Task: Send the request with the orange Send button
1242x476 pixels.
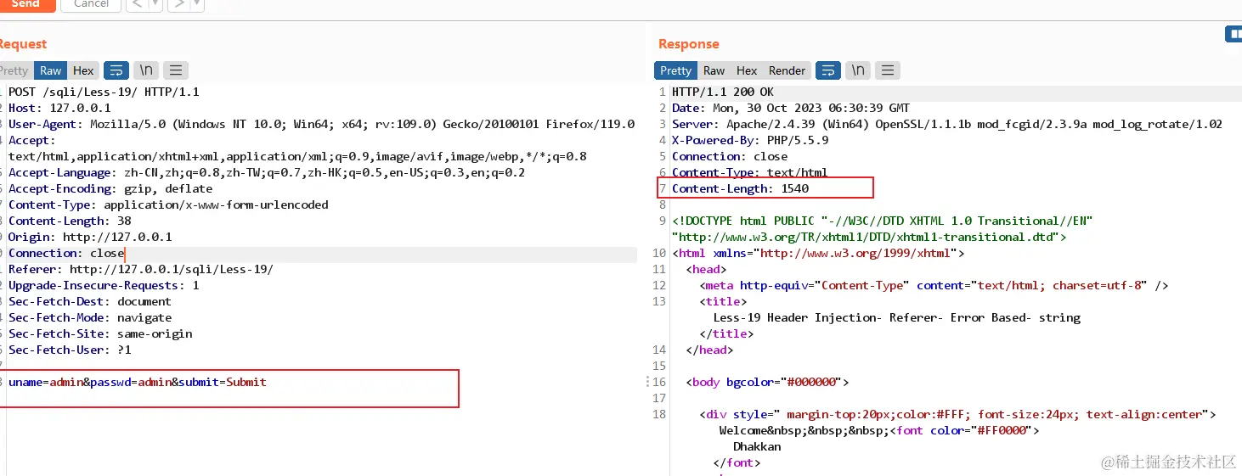Action: pos(26,4)
